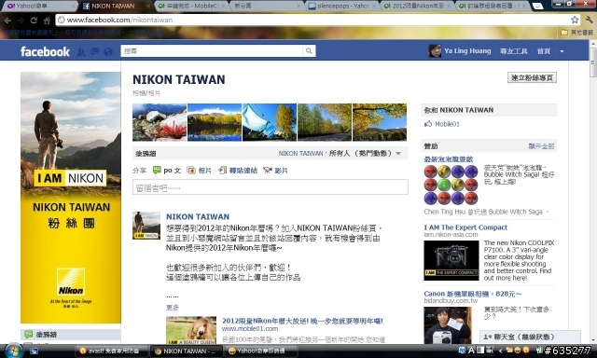
Task: Open the other bookmarks folder
Action: point(577,33)
